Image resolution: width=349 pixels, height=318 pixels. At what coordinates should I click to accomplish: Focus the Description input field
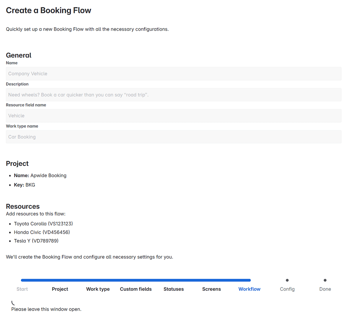pos(174,95)
